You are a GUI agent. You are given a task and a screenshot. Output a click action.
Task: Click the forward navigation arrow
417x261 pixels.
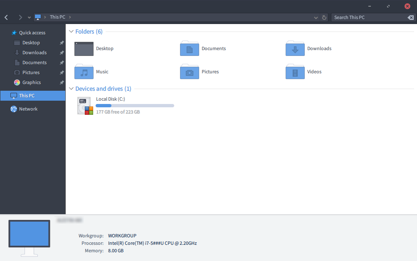[x=20, y=17]
